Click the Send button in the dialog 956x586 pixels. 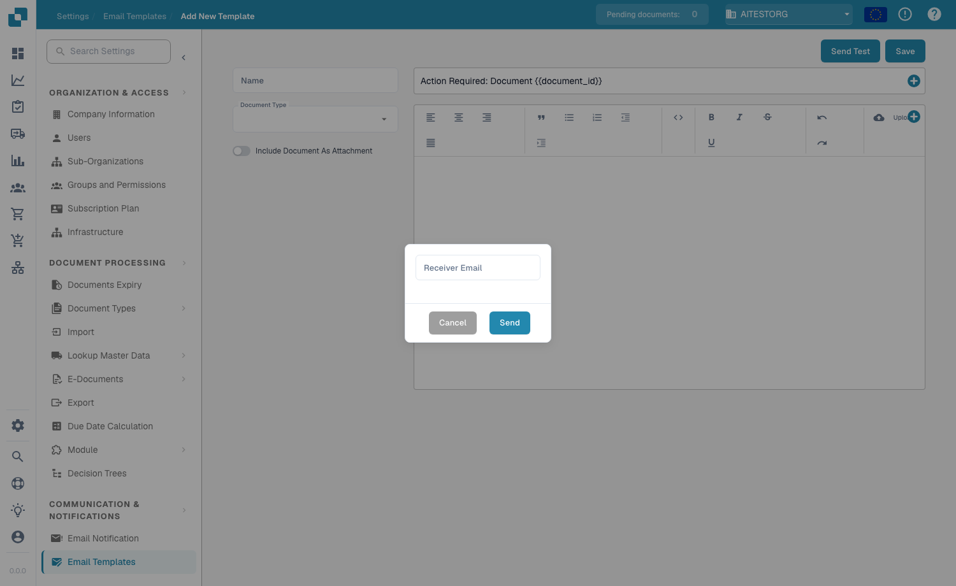510,323
